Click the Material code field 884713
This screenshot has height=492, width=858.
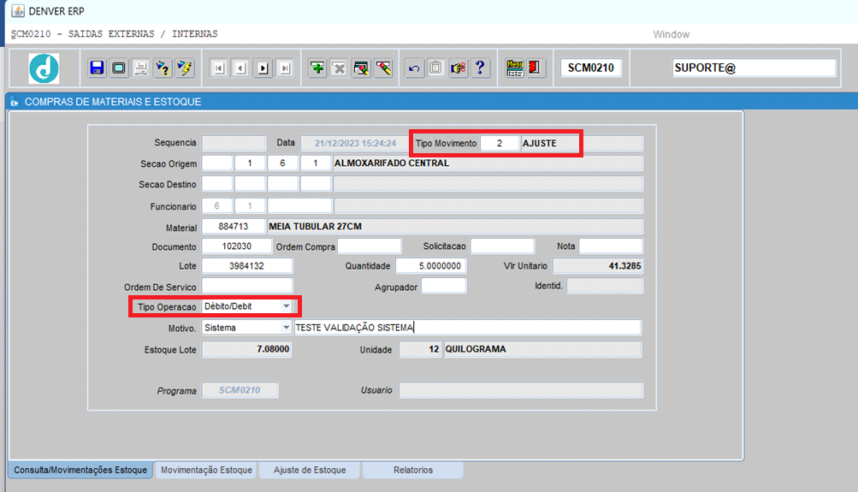point(233,226)
